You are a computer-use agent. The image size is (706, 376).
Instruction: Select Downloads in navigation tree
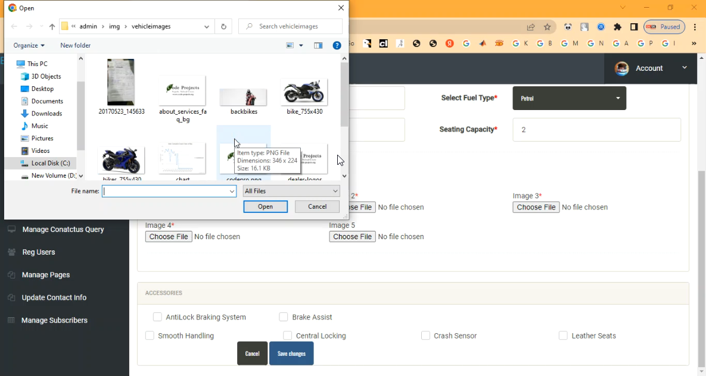(46, 114)
